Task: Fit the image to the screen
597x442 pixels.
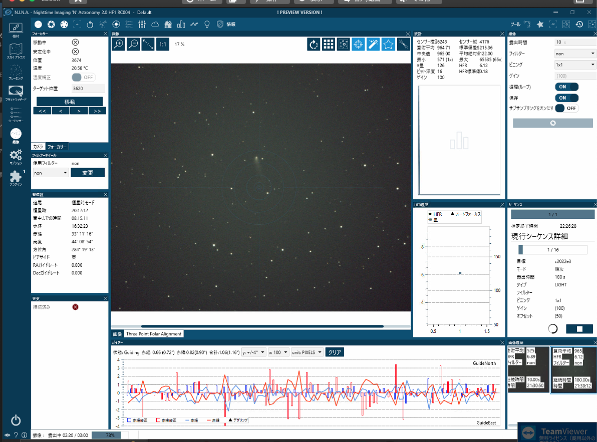Action: pyautogui.click(x=148, y=44)
